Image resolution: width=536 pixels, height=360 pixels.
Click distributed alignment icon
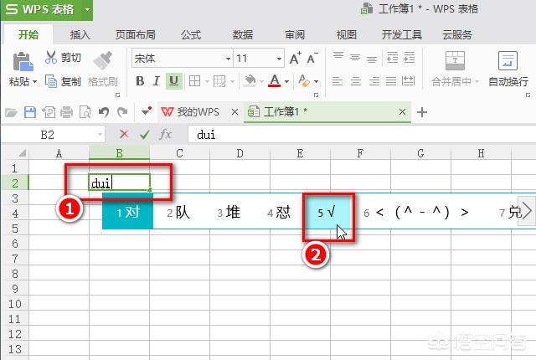pos(408,81)
